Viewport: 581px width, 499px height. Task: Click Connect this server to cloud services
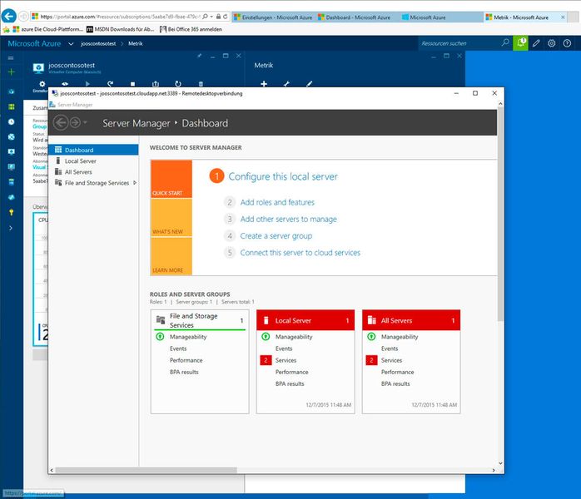[x=300, y=253]
